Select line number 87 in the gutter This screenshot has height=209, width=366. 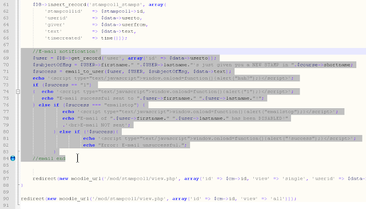pyautogui.click(x=6, y=179)
